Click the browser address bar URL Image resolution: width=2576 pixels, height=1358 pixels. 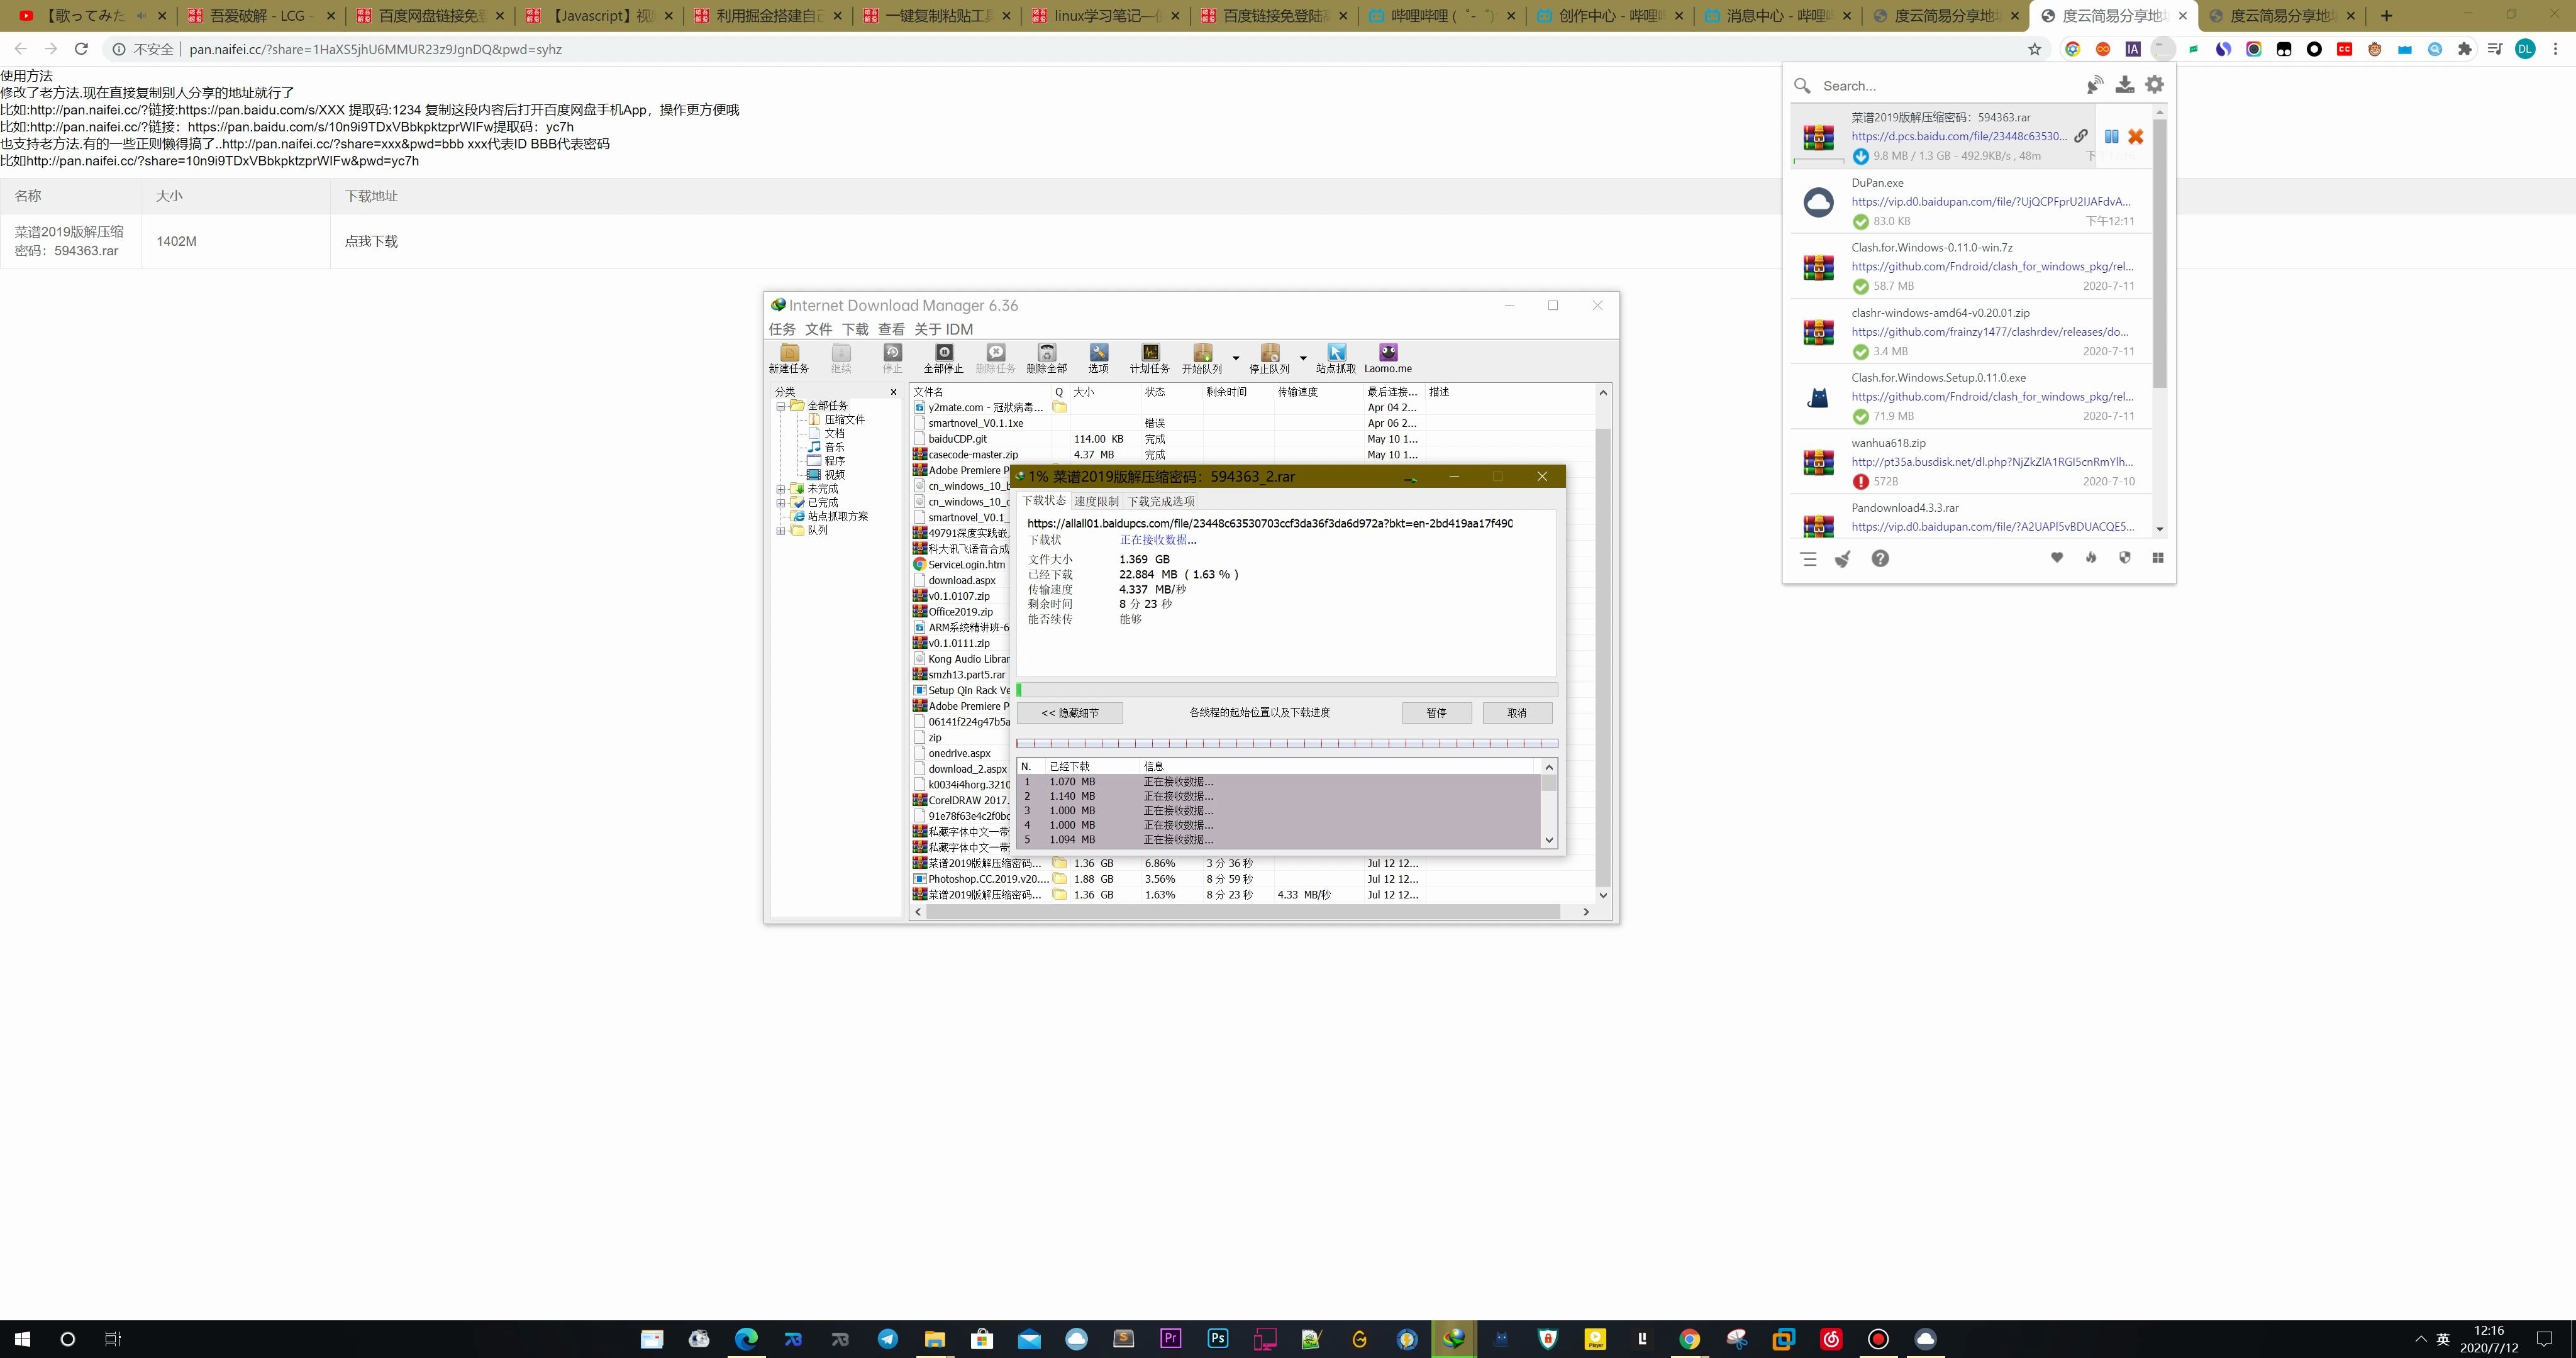coord(375,49)
